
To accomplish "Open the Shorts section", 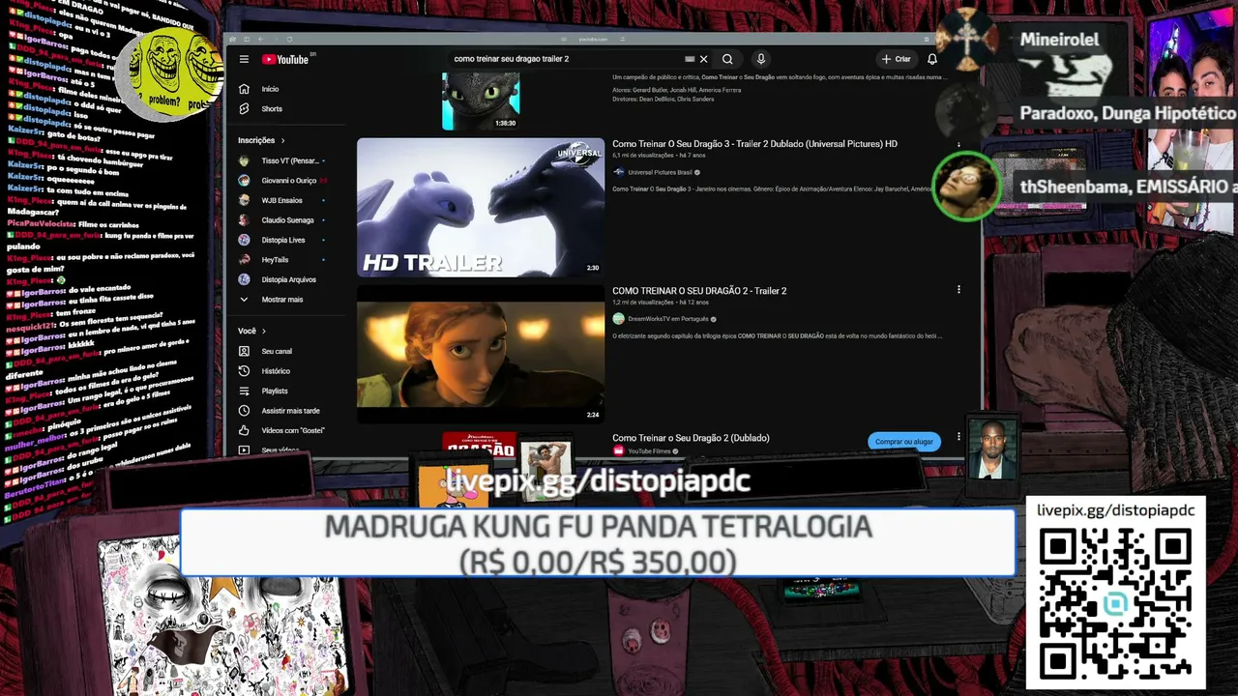I will pyautogui.click(x=272, y=109).
